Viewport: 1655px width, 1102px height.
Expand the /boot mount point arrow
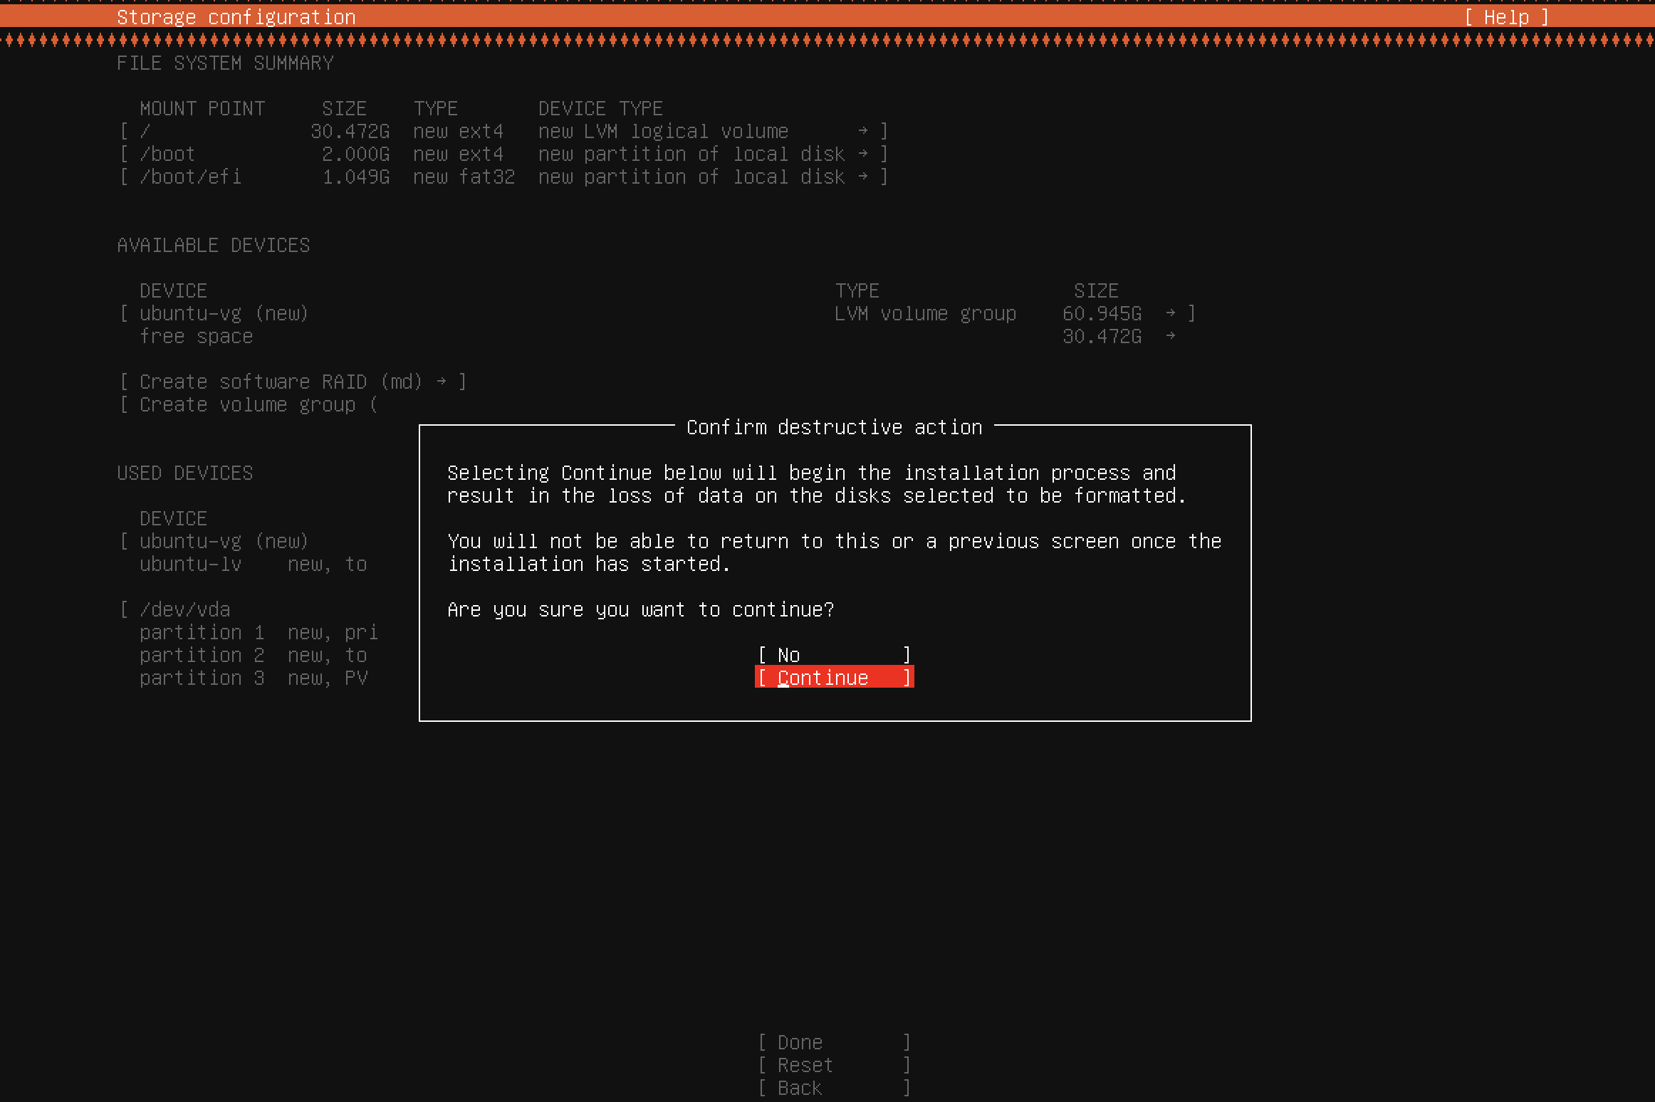coord(862,154)
